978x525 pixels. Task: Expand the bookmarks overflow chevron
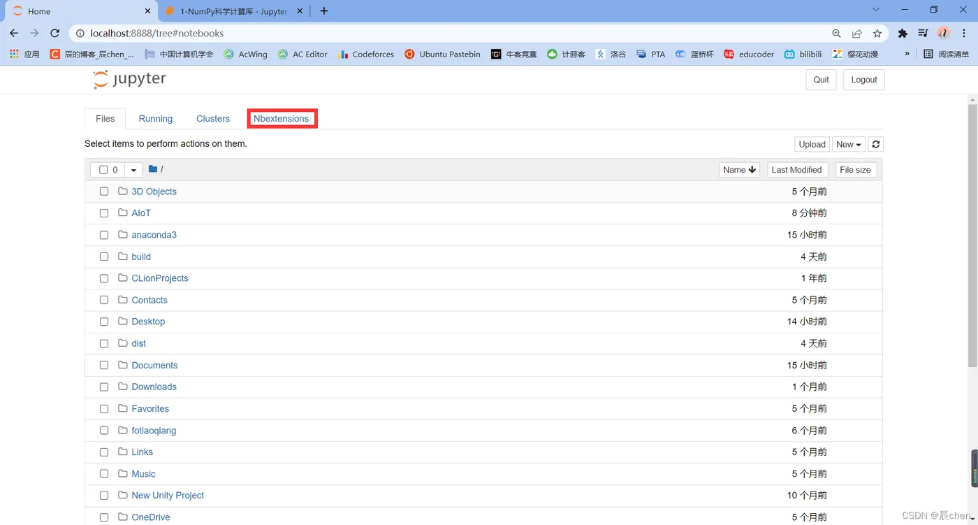[907, 54]
